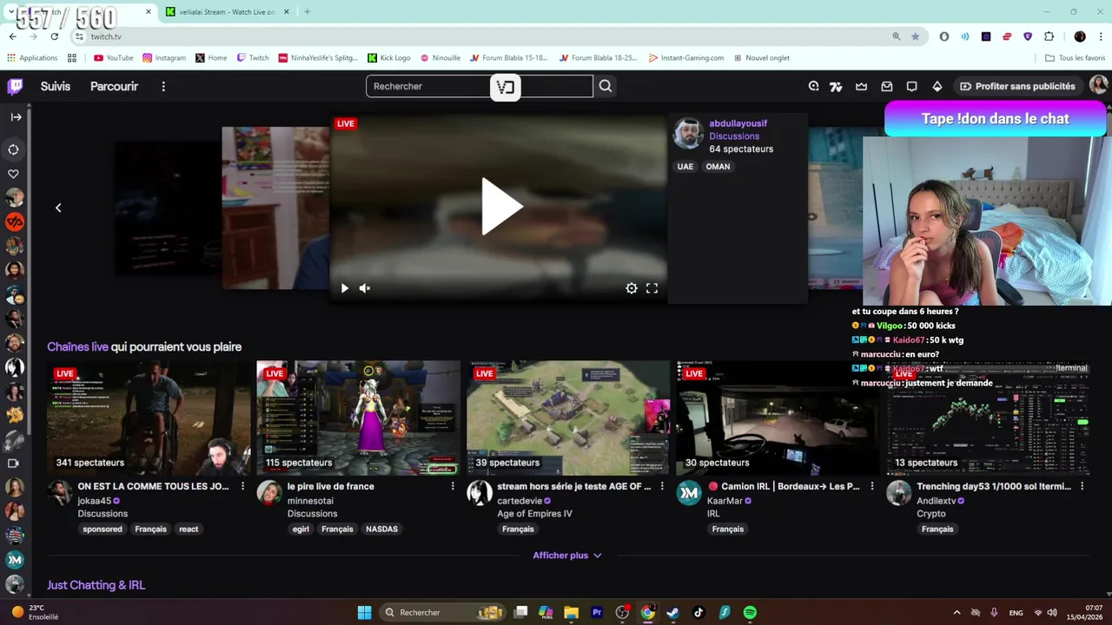
Task: Select the sponsored tag
Action: tap(103, 529)
